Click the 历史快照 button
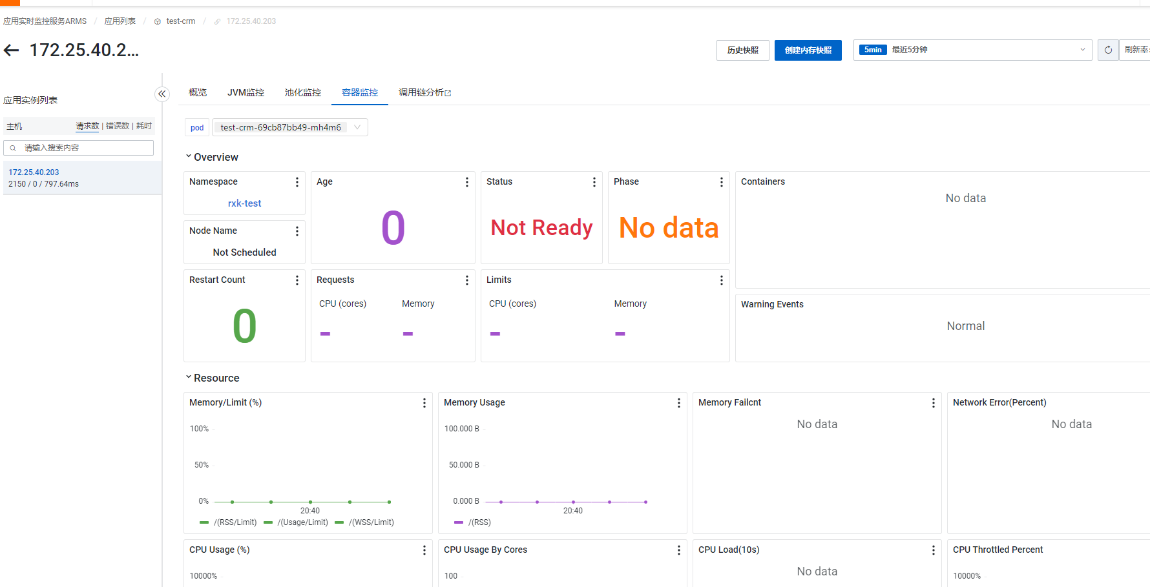This screenshot has height=587, width=1150. 743,50
